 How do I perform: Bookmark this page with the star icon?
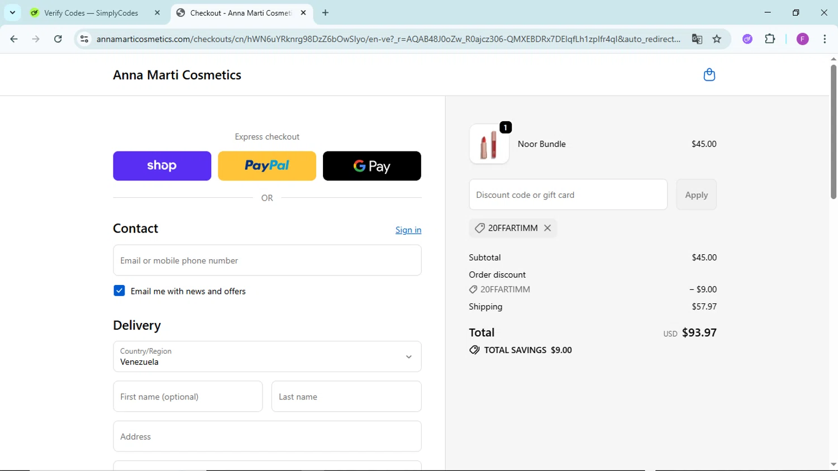[x=717, y=39]
